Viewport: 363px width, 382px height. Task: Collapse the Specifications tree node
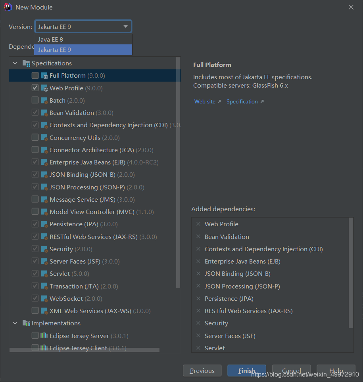click(15, 63)
